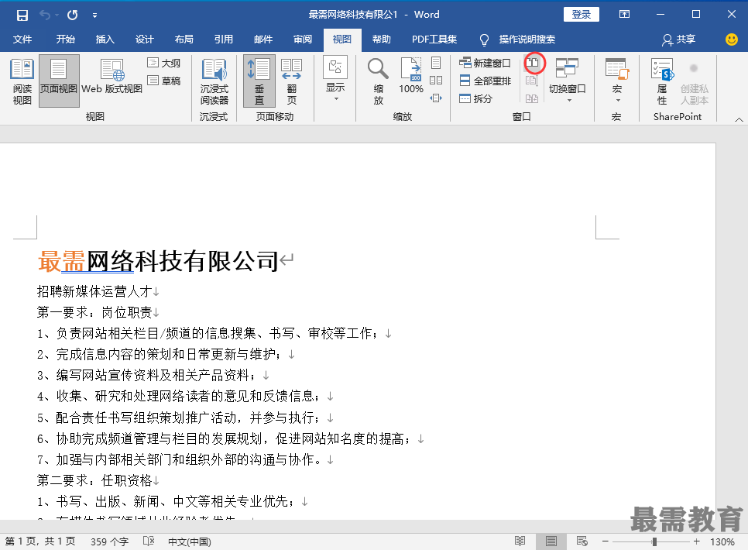Switch to Read Mode view (阅读视图)
Viewport: 748px width, 550px height.
click(x=22, y=81)
